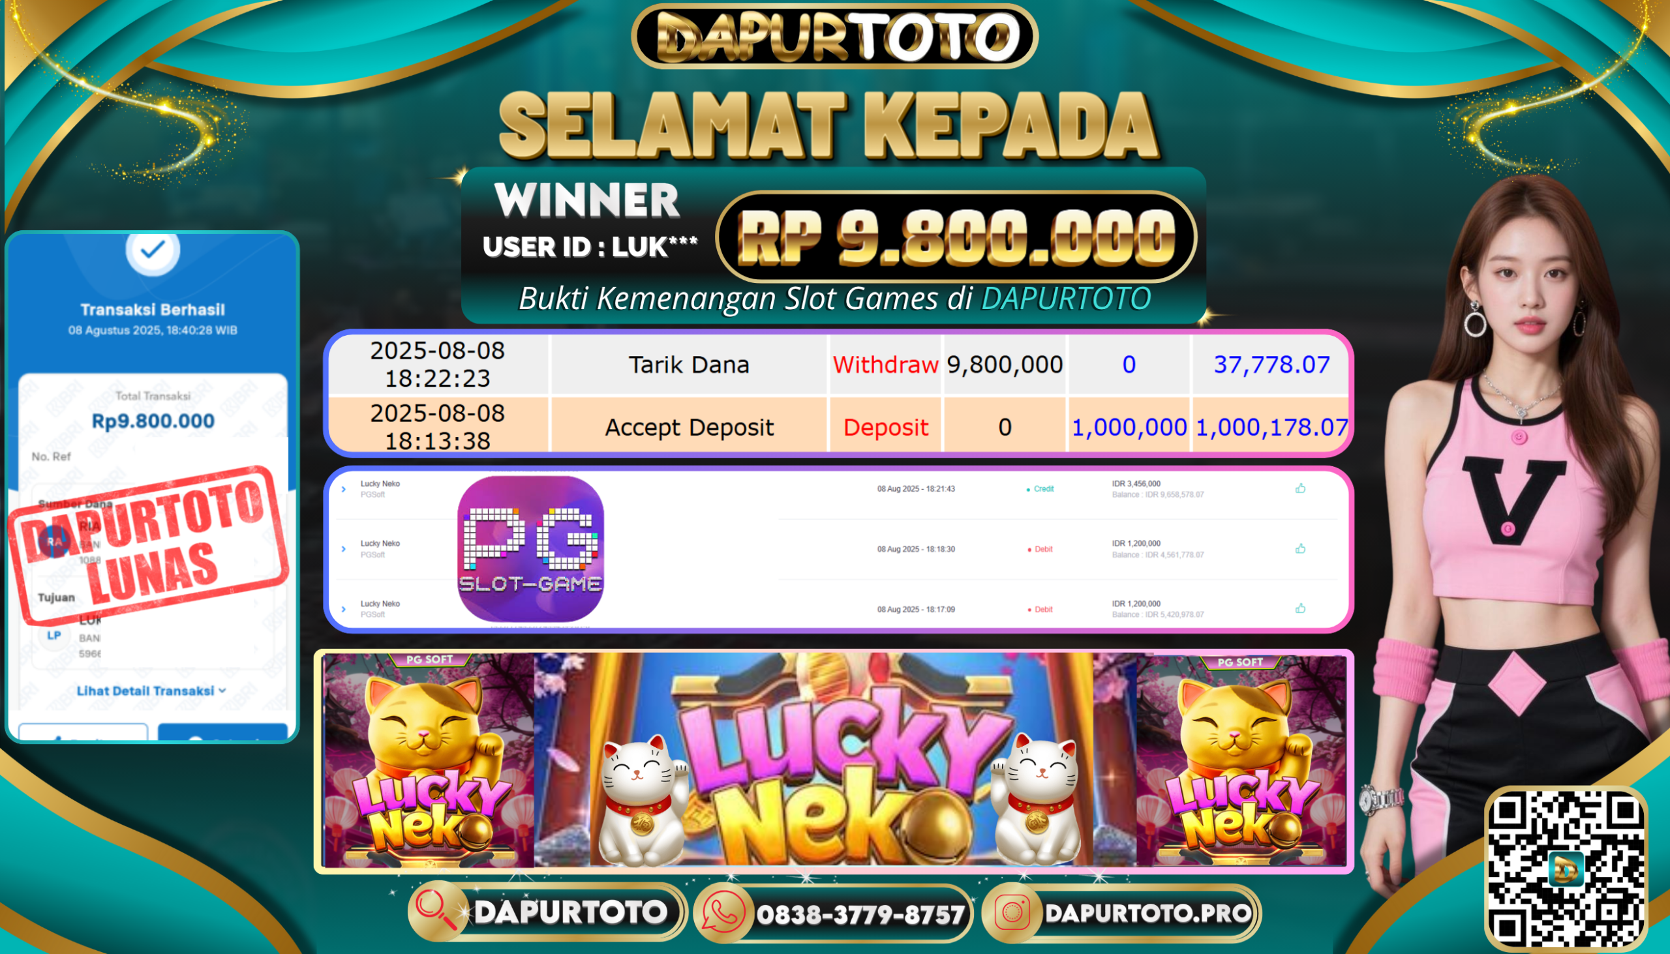Click the Transaksi Berhasil checkmark circle
This screenshot has height=954, width=1670.
[x=153, y=250]
